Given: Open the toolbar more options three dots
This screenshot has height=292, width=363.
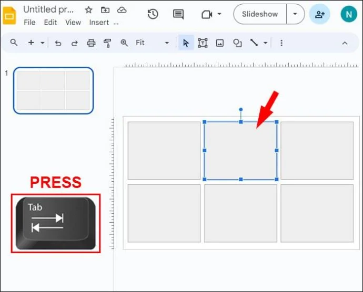Looking at the screenshot, I should (x=281, y=43).
